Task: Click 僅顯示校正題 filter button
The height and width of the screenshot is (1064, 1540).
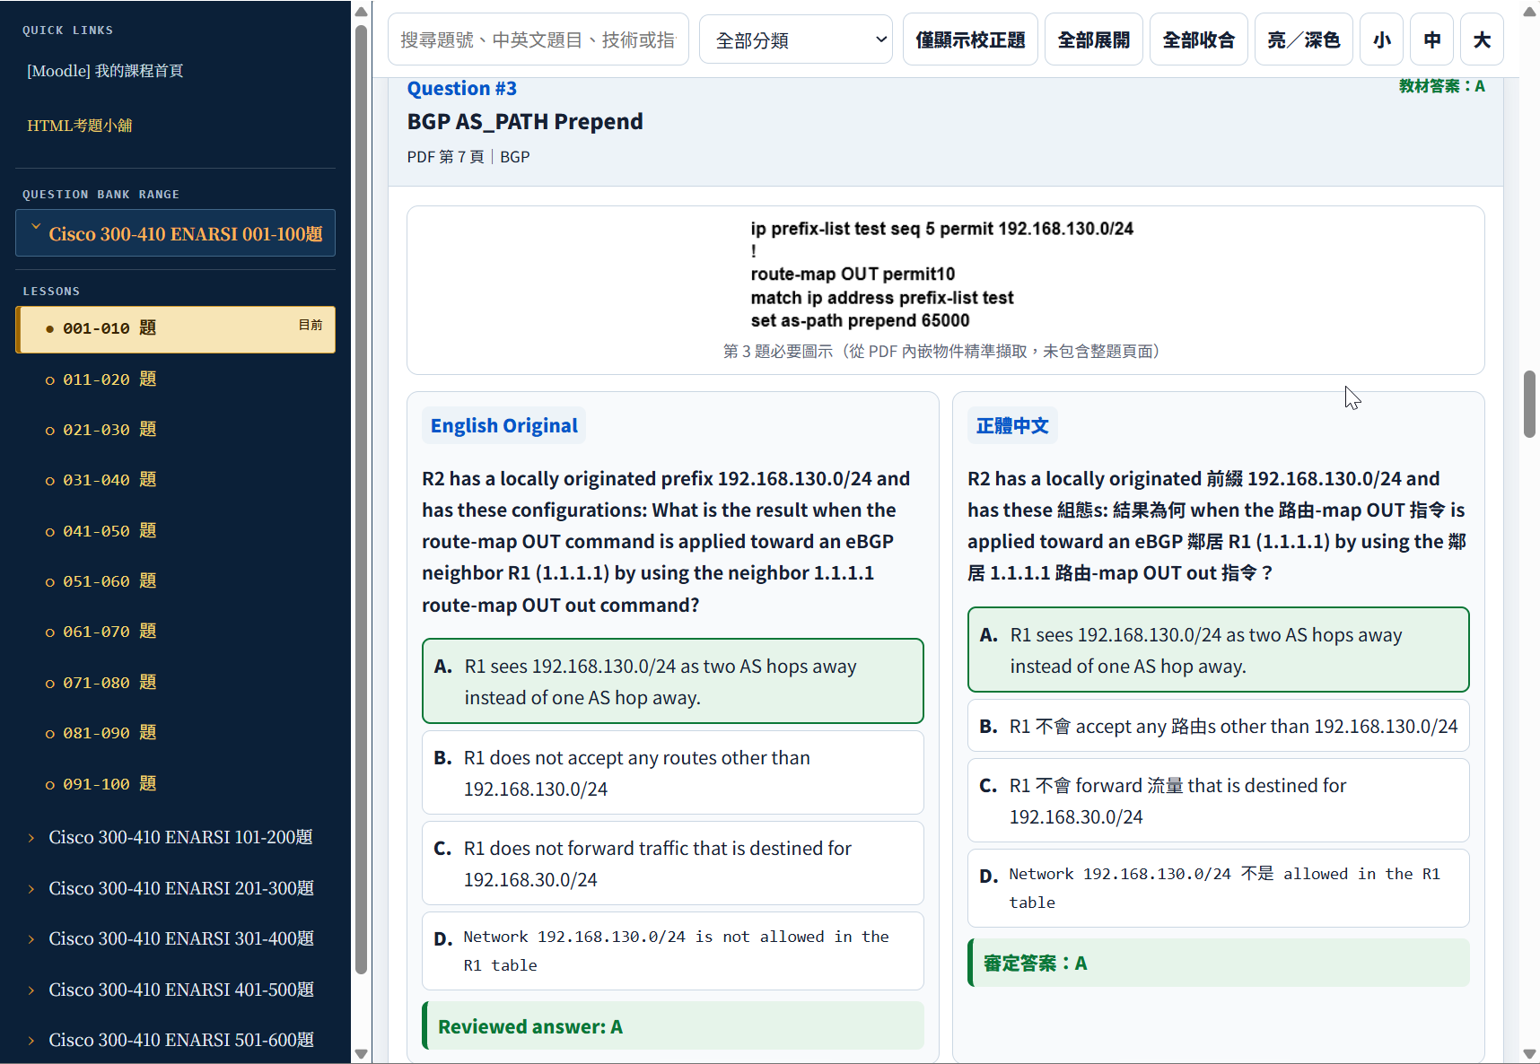Action: pyautogui.click(x=970, y=39)
